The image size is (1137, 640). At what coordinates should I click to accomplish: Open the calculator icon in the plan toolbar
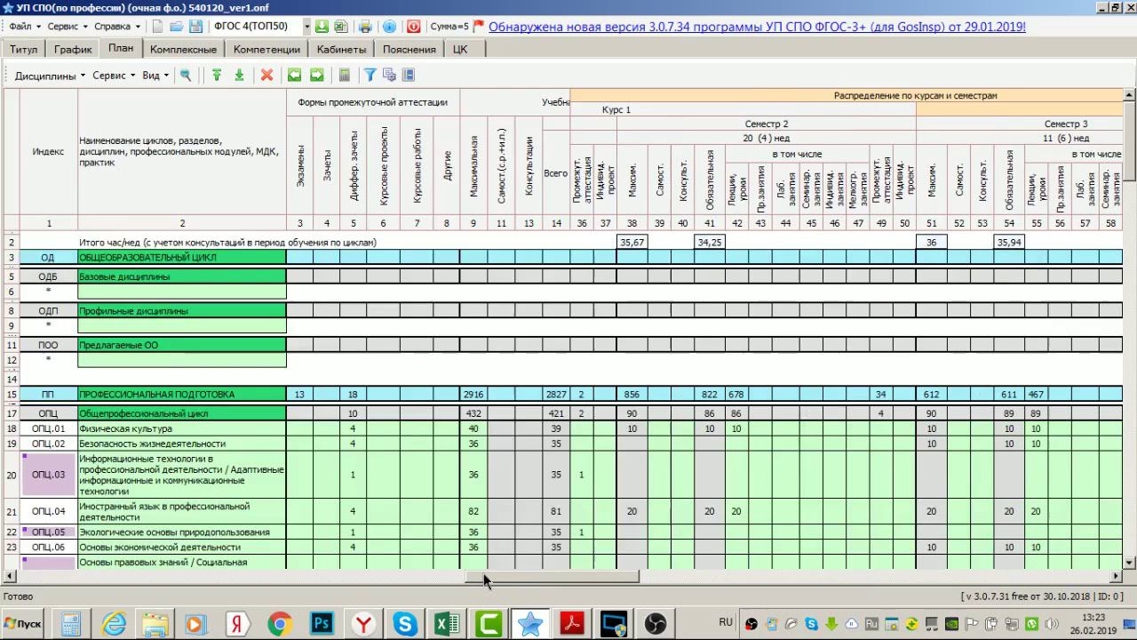click(x=345, y=76)
